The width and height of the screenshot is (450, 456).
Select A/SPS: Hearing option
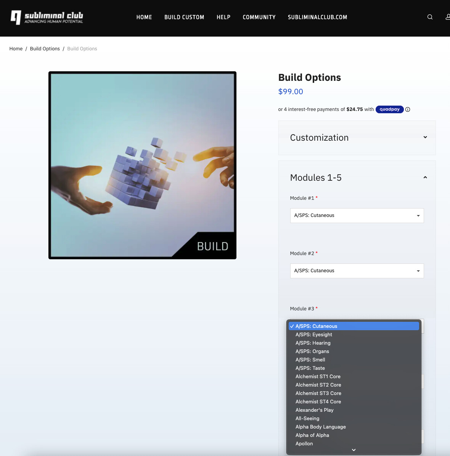(x=354, y=343)
